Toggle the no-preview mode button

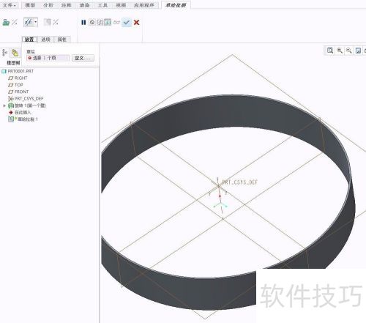92,23
